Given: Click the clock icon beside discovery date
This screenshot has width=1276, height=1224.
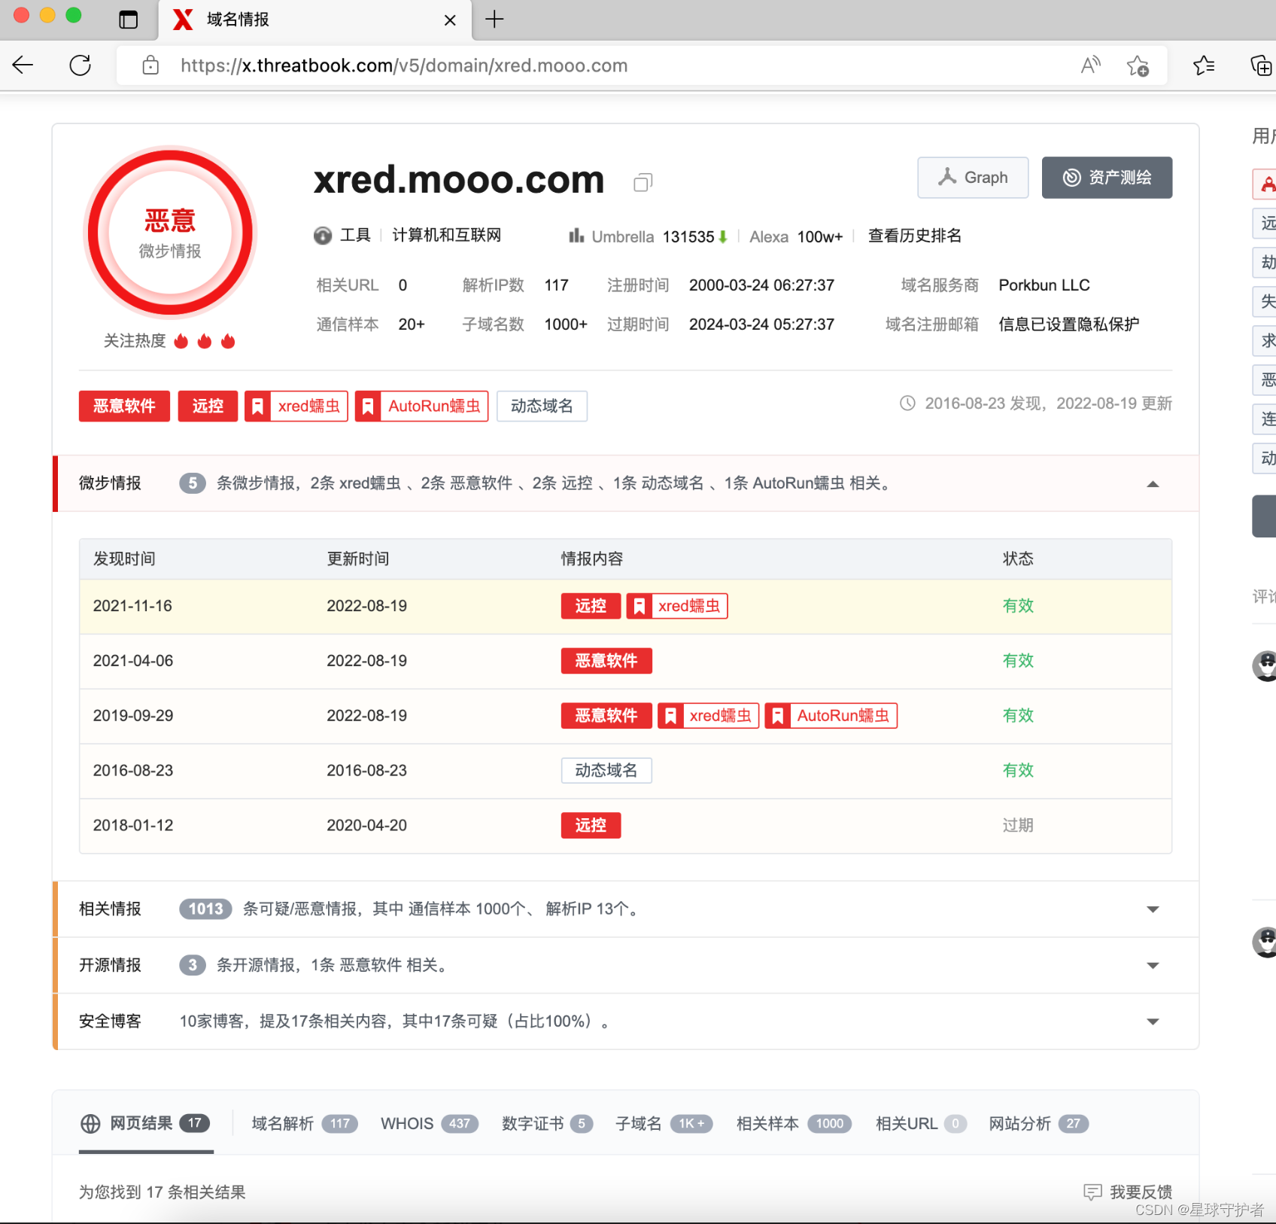Looking at the screenshot, I should point(908,403).
